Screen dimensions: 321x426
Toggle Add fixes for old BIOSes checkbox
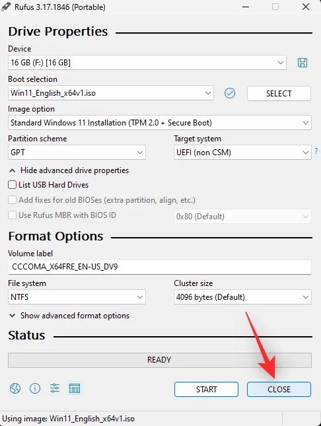point(13,200)
